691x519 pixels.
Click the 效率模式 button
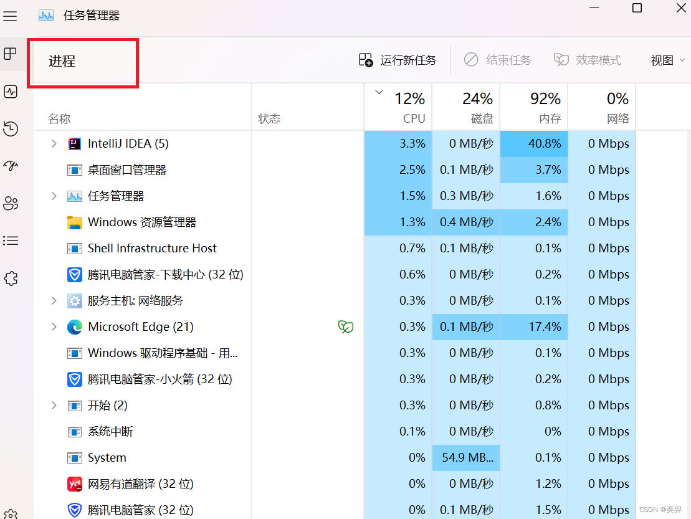click(588, 60)
